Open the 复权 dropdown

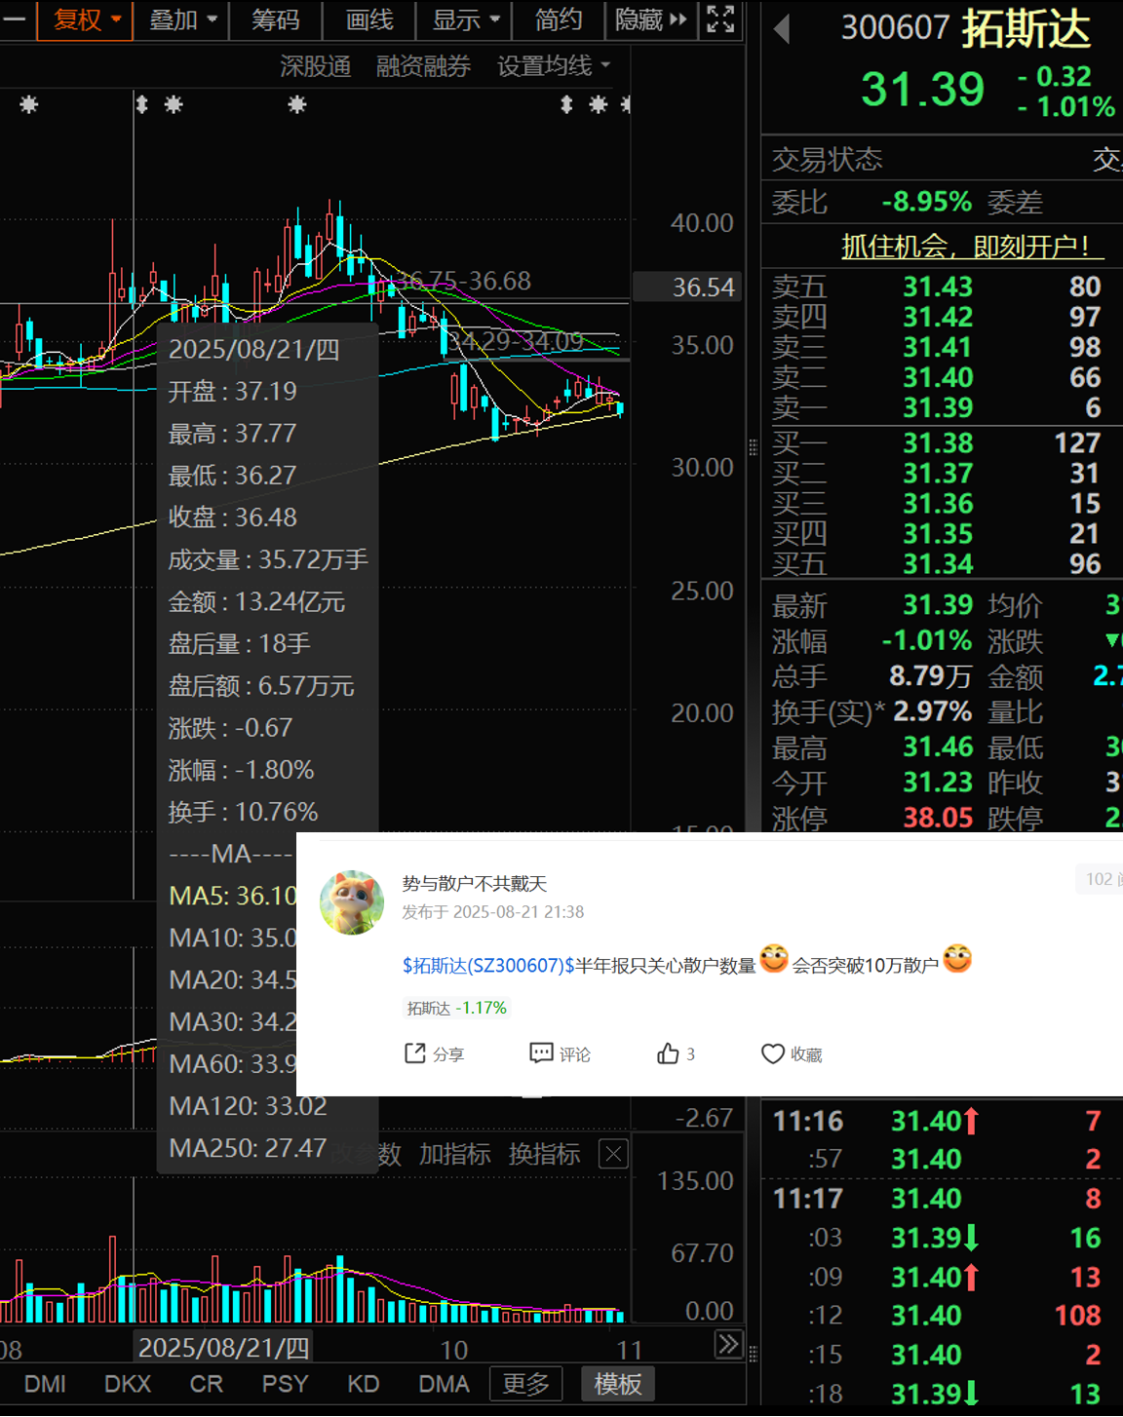point(85,19)
